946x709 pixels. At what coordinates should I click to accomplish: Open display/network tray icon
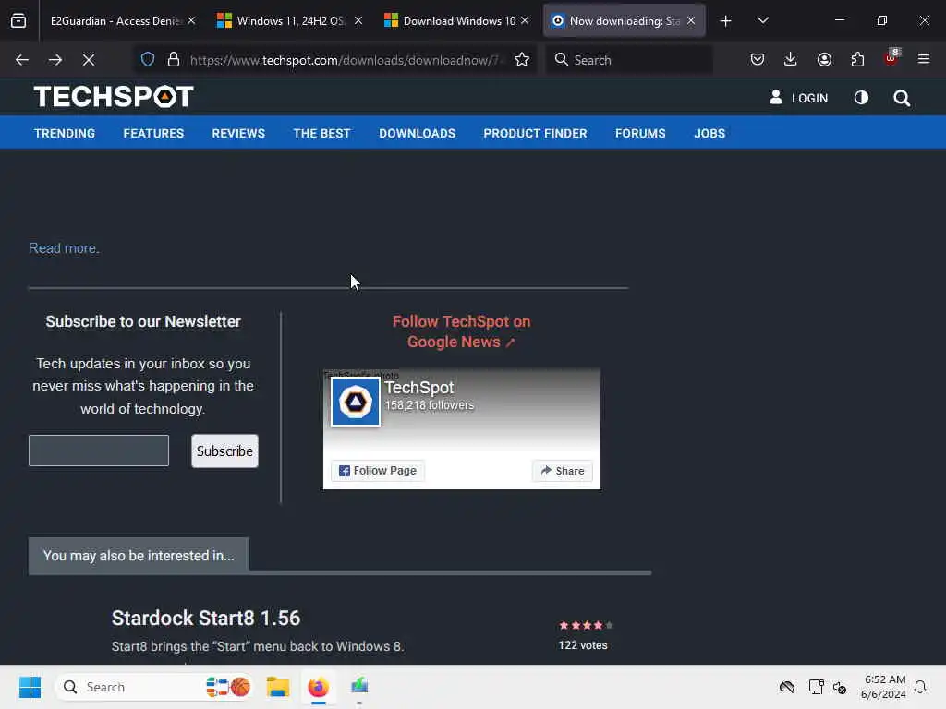point(816,687)
